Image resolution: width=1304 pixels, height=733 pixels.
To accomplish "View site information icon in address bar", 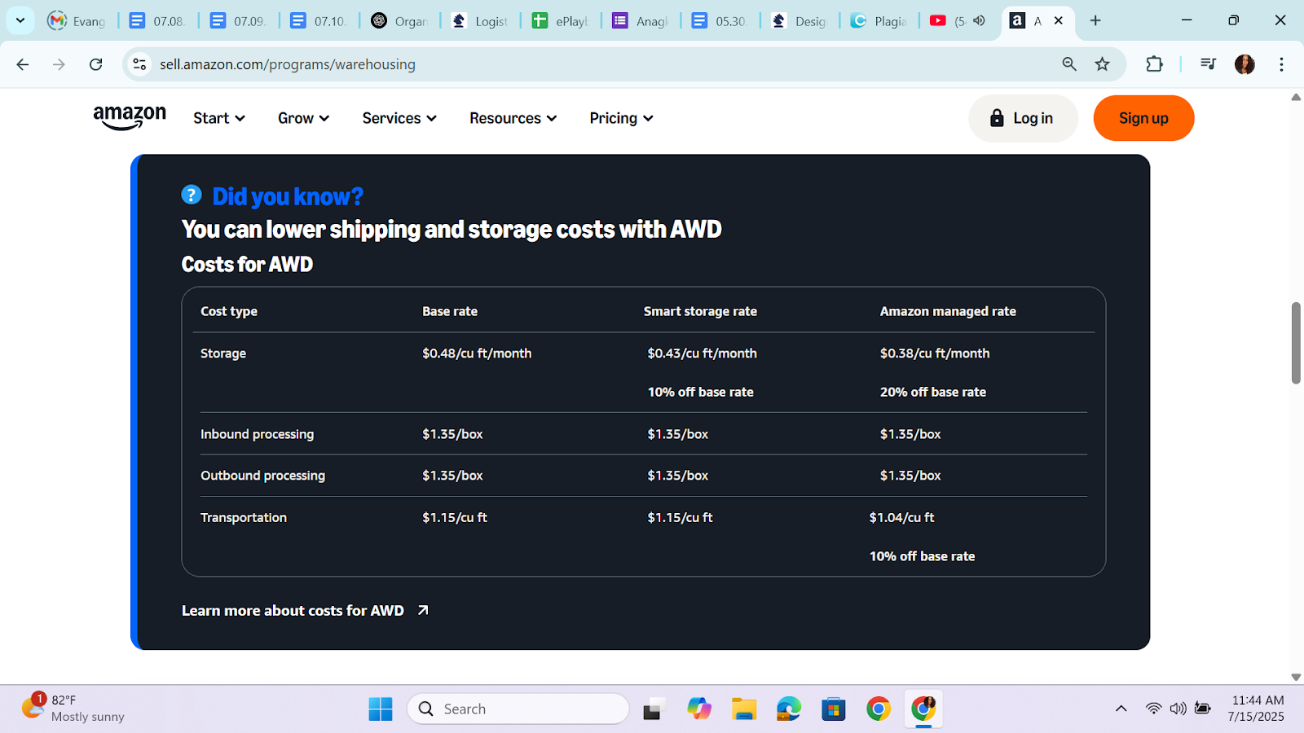I will click(139, 64).
